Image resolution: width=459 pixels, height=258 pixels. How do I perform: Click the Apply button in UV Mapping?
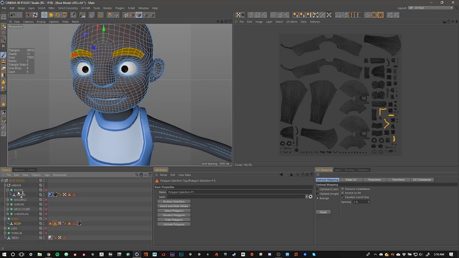(323, 212)
